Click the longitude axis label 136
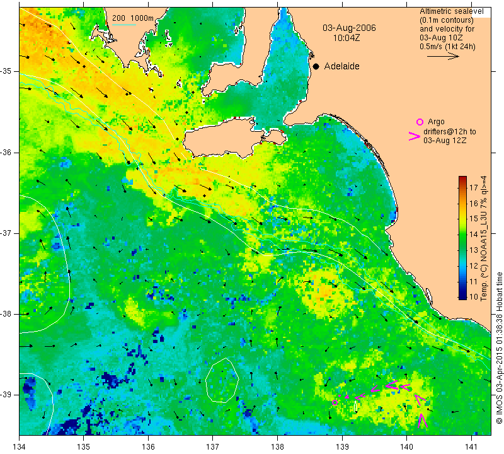 click(148, 446)
